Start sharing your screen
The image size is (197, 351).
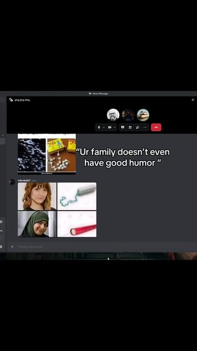pos(123,127)
